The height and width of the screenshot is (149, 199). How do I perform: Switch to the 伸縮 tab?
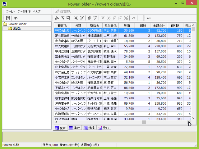pos(89,128)
